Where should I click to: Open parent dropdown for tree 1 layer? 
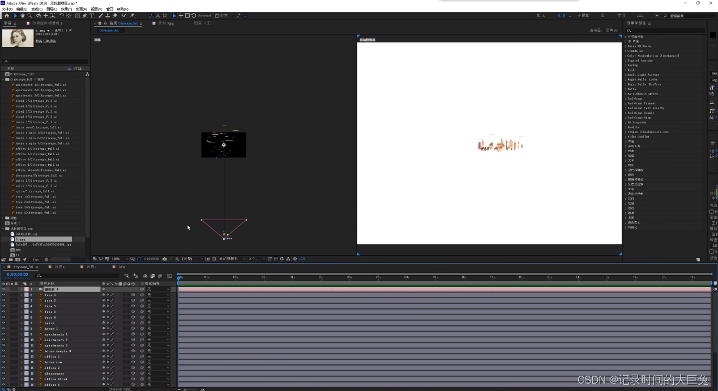pyautogui.click(x=158, y=295)
